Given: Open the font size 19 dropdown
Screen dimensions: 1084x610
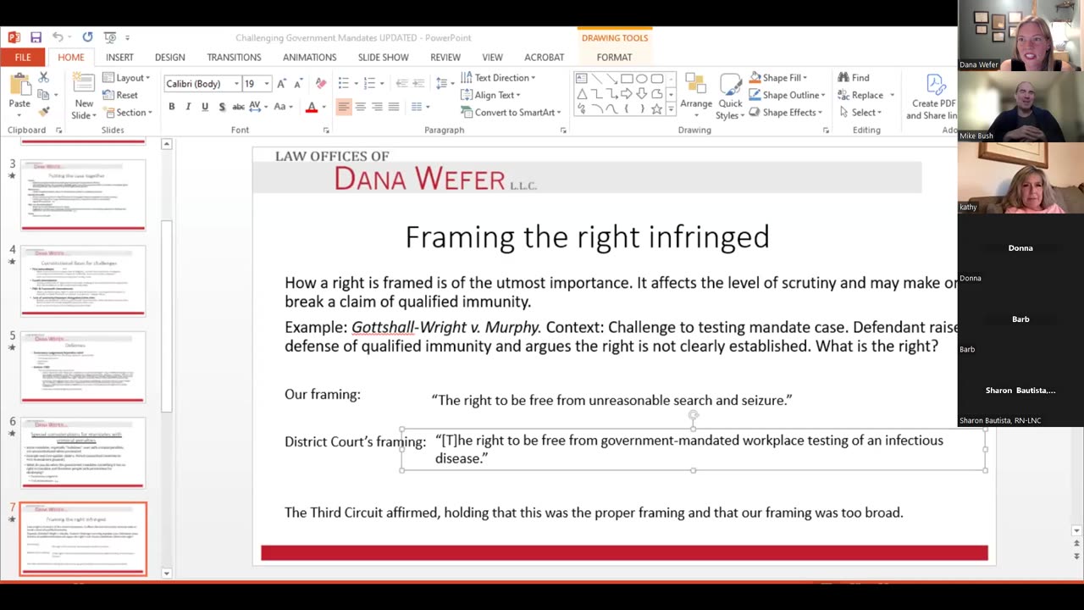Looking at the screenshot, I should click(267, 83).
